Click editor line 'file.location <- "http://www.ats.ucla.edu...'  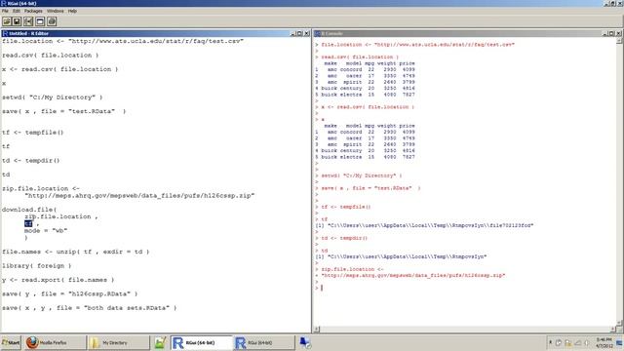tap(123, 41)
